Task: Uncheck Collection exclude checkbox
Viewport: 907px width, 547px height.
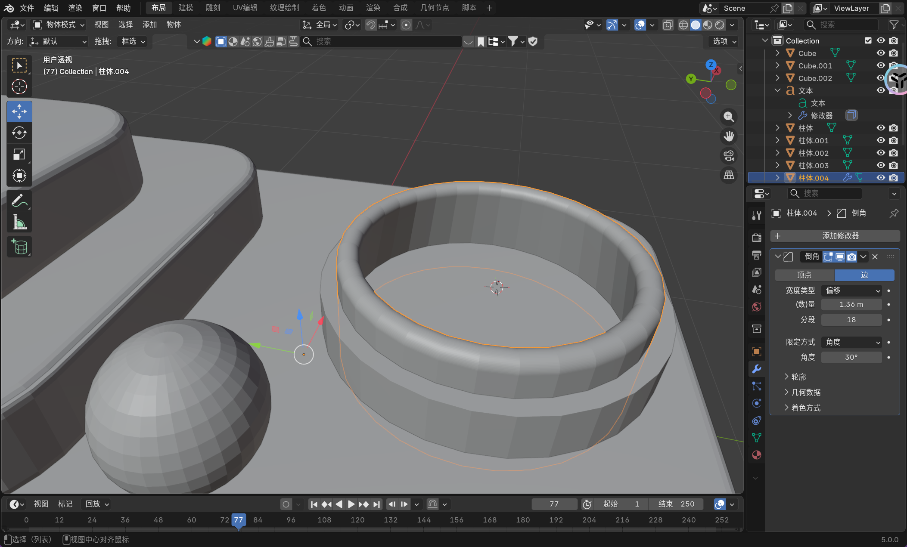Action: pyautogui.click(x=868, y=40)
